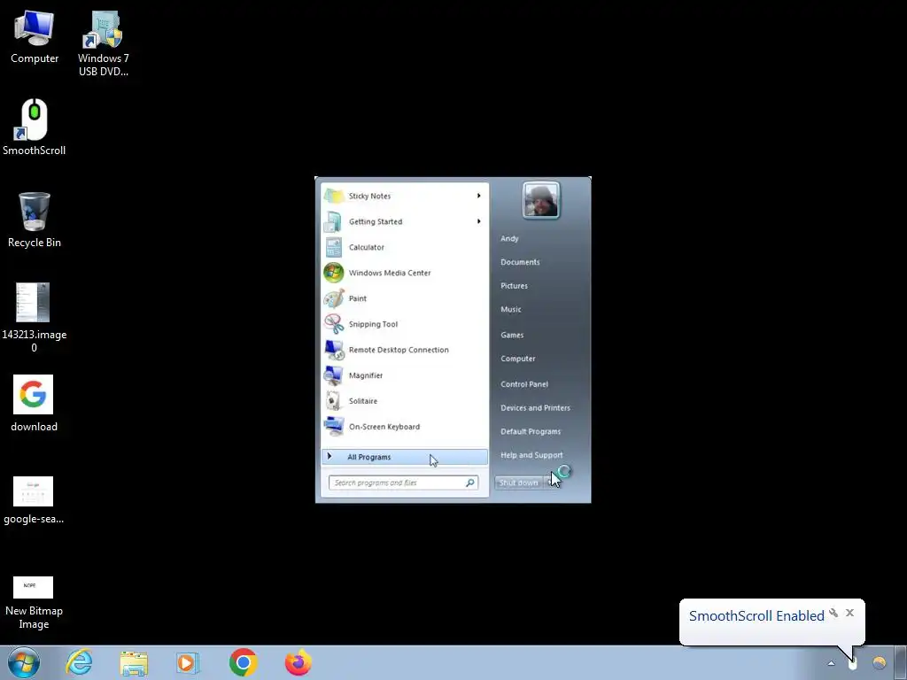Image resolution: width=907 pixels, height=680 pixels.
Task: Open Computer from the Start menu right pane
Action: (x=517, y=359)
